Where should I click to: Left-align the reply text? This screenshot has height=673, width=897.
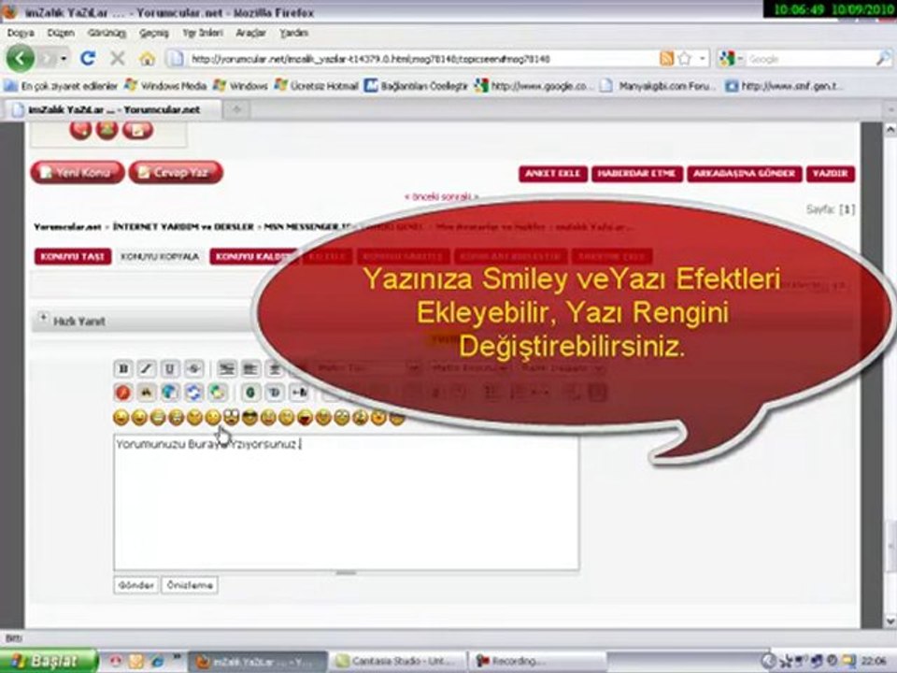click(250, 368)
